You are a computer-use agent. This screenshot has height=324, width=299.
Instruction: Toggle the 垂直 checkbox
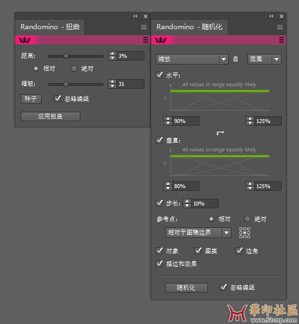(x=159, y=140)
